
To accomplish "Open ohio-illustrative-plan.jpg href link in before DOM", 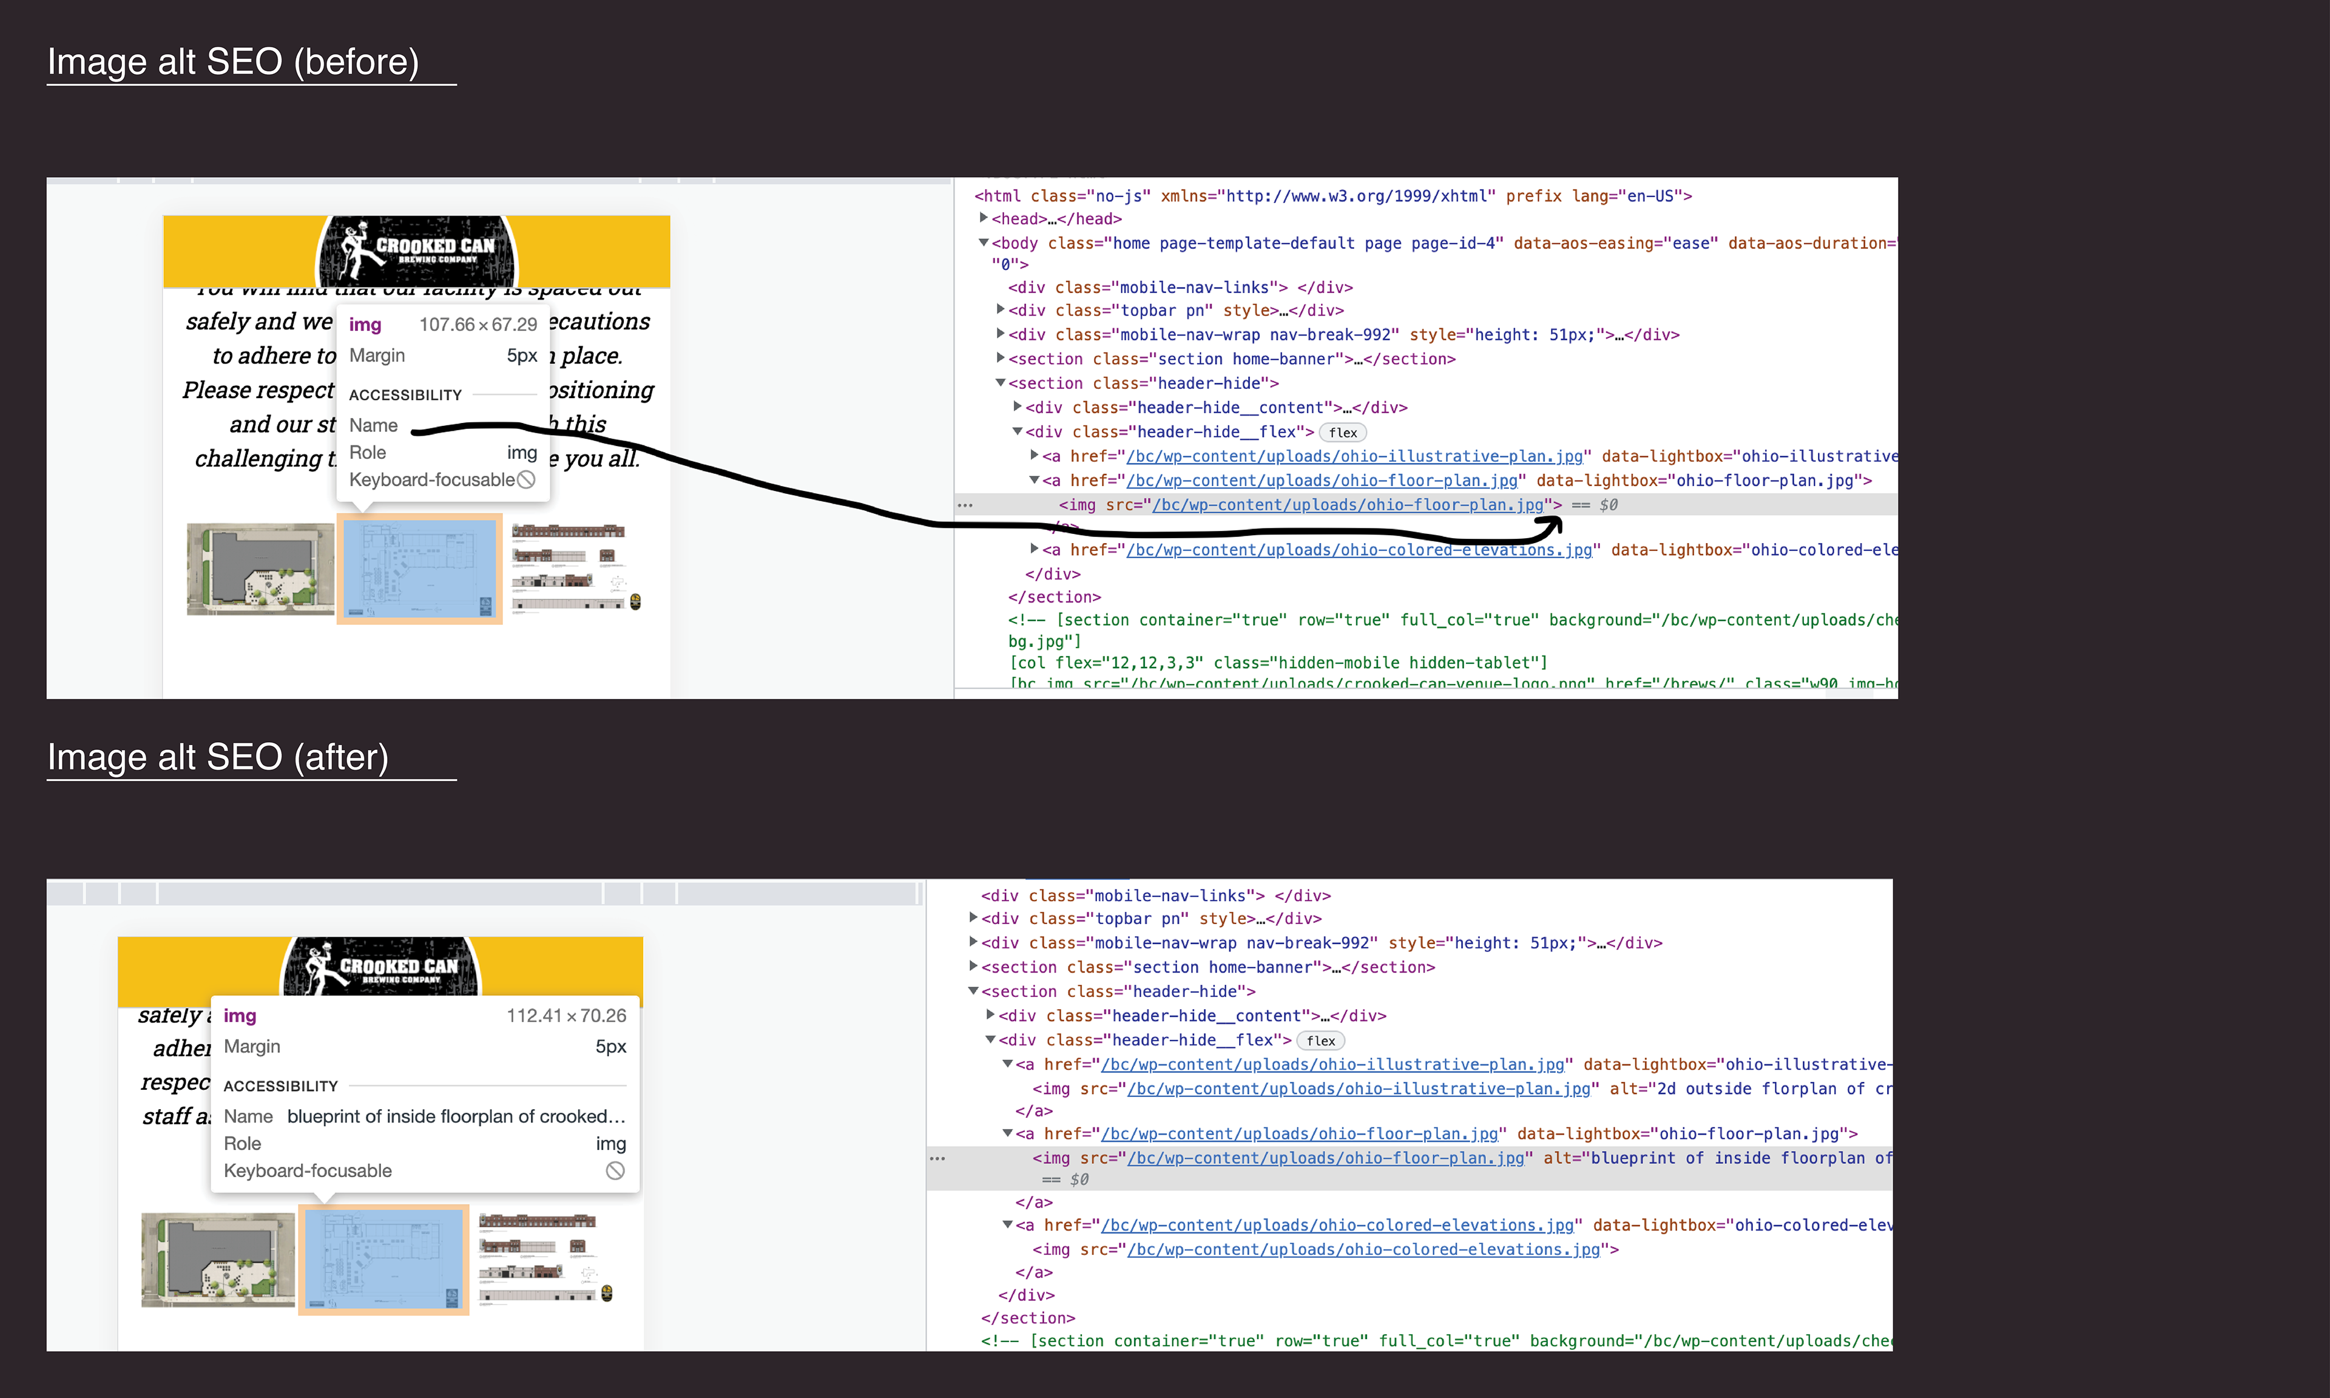I will 1354,456.
